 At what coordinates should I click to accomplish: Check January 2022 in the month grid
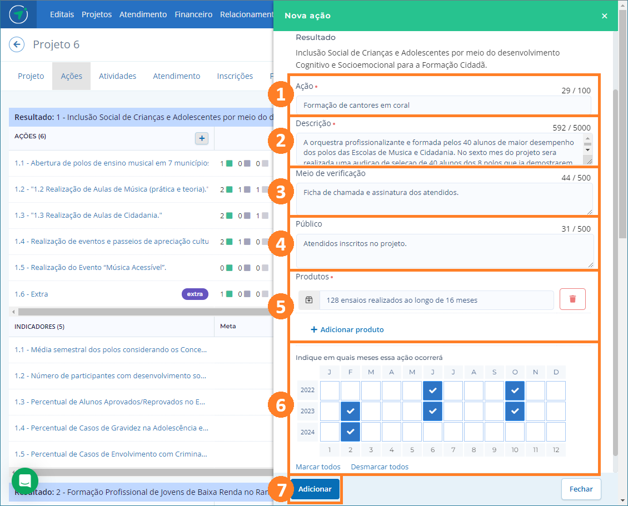tap(330, 390)
